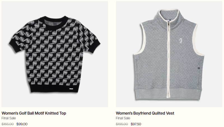Click the crossed-out $195.00 original price

(122, 124)
